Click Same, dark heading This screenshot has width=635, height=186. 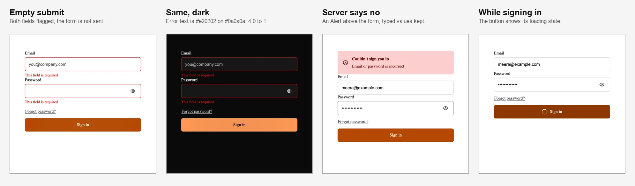(x=188, y=12)
